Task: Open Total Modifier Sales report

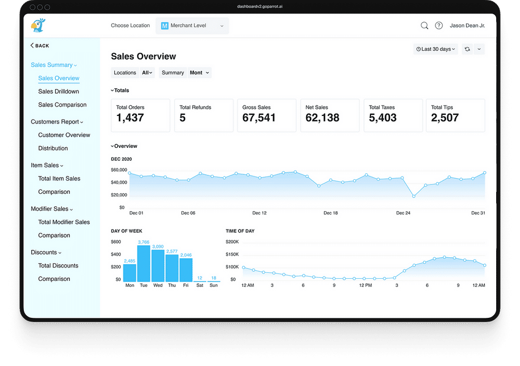Action: click(x=64, y=222)
